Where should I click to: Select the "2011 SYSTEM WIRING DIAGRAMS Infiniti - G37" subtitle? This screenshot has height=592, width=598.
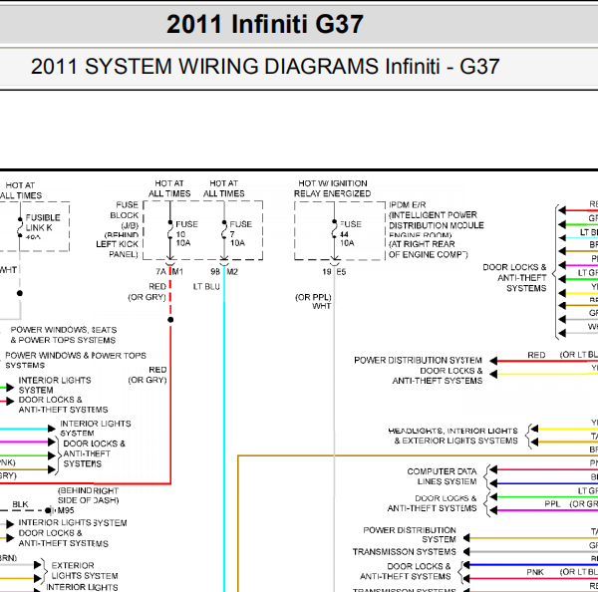pyautogui.click(x=265, y=67)
